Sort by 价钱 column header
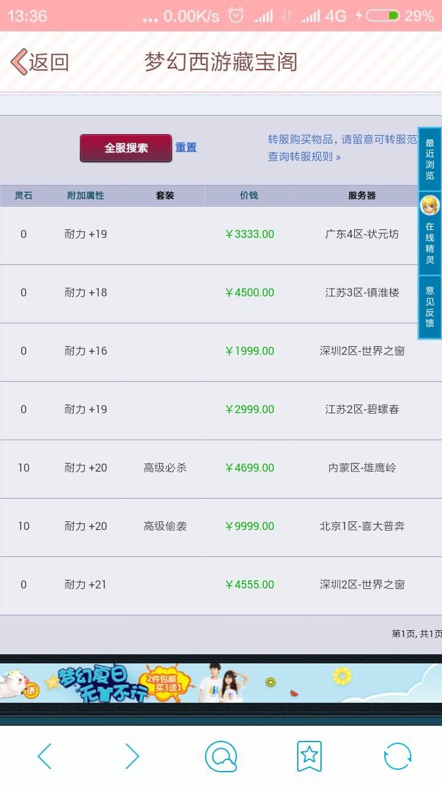This screenshot has height=787, width=442. [249, 196]
